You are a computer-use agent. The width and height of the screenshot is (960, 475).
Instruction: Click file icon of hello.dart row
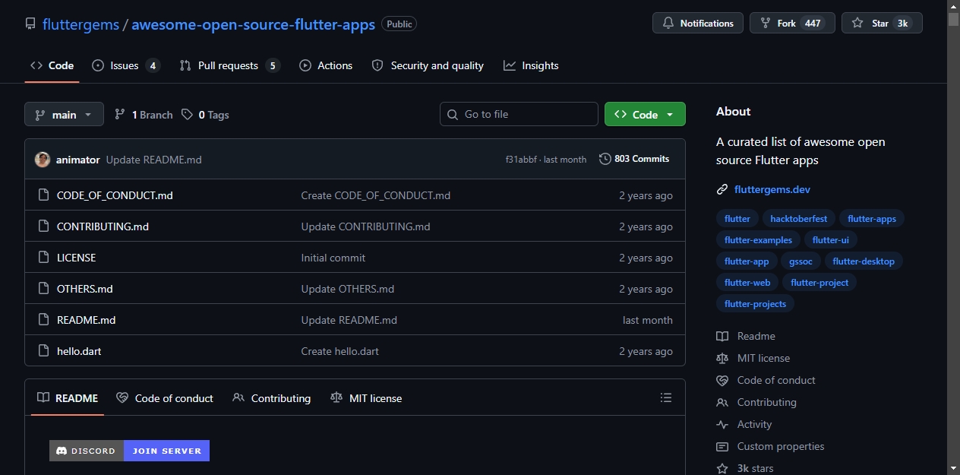pyautogui.click(x=43, y=351)
